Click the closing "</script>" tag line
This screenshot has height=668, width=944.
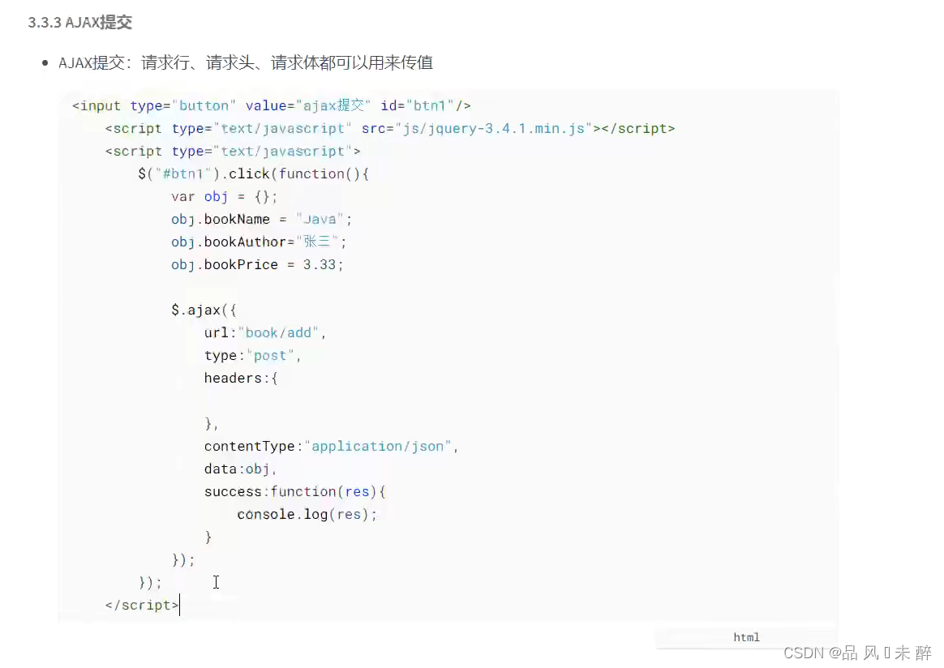(142, 606)
